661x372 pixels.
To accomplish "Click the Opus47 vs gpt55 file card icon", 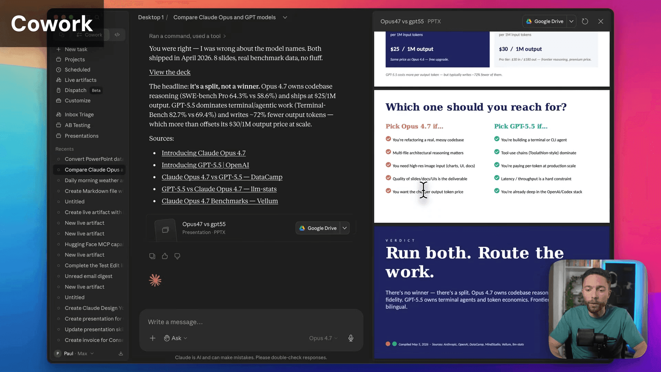I will point(165,230).
